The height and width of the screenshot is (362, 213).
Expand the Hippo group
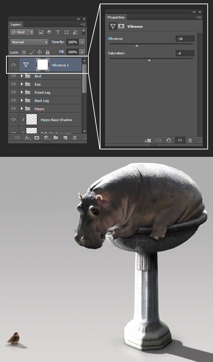22,108
